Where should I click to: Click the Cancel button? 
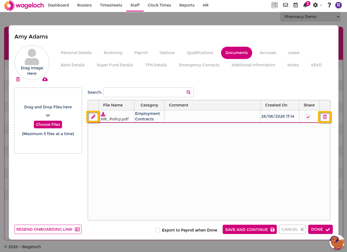point(292,229)
